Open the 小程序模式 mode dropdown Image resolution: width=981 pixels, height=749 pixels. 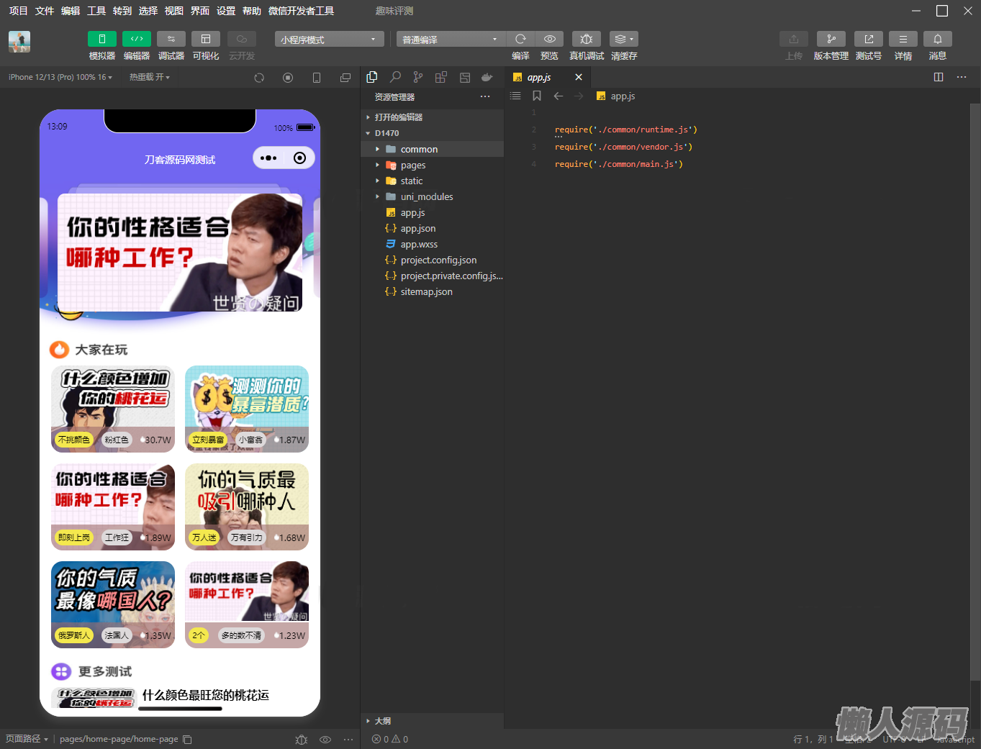point(328,40)
